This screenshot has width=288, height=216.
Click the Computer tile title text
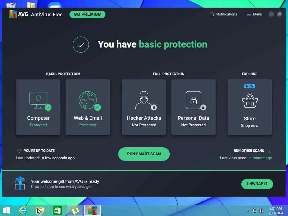tap(38, 118)
